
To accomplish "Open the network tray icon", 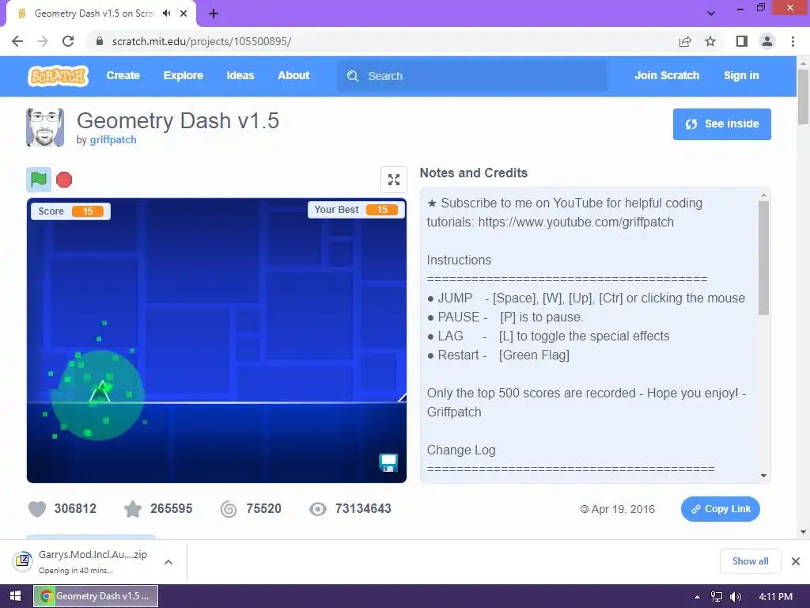I will coord(717,597).
